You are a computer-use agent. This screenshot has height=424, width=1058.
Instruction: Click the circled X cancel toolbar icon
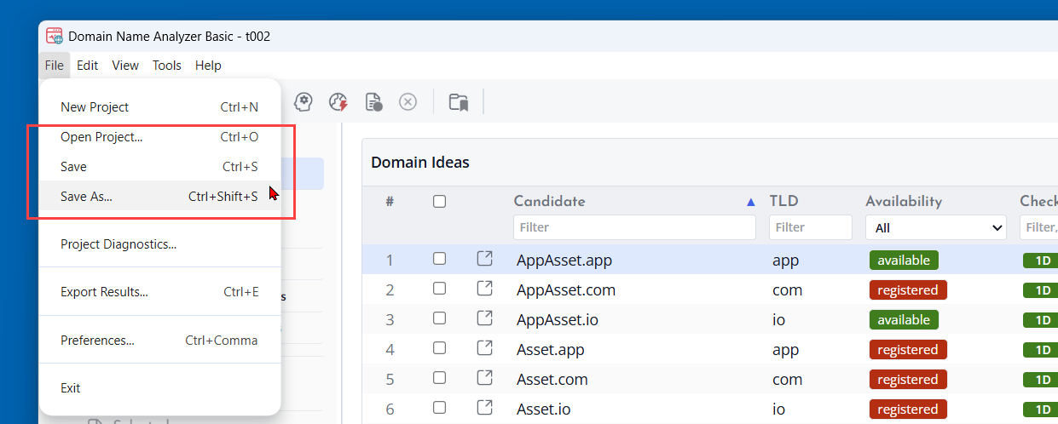[408, 102]
